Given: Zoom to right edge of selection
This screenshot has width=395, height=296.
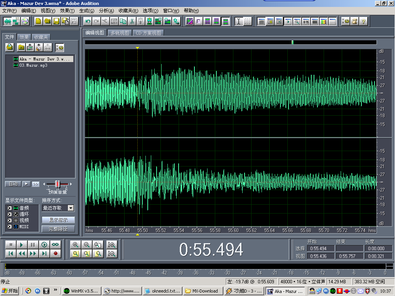Looking at the screenshot, I should tap(98, 254).
